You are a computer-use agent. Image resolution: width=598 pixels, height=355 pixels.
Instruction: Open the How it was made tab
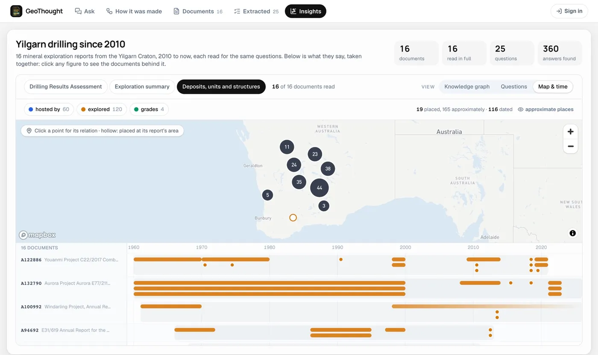coord(134,11)
